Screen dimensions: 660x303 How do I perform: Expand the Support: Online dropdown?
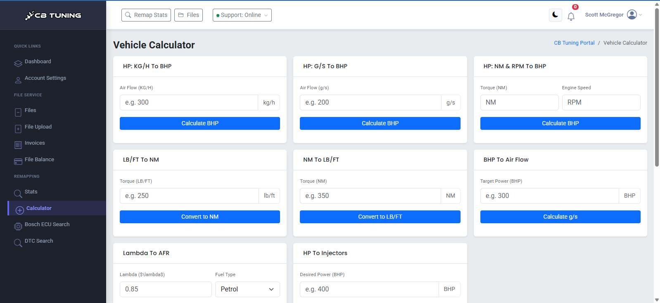[x=242, y=15]
